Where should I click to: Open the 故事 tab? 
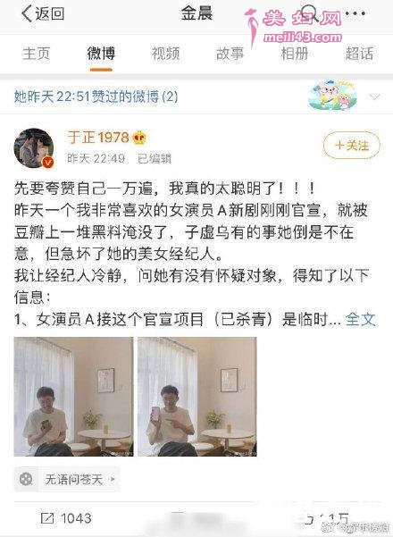pyautogui.click(x=230, y=54)
